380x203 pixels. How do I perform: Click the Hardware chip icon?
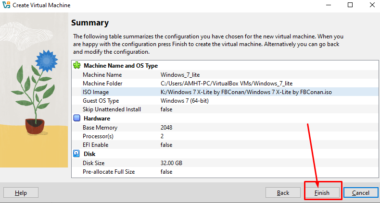(x=76, y=118)
